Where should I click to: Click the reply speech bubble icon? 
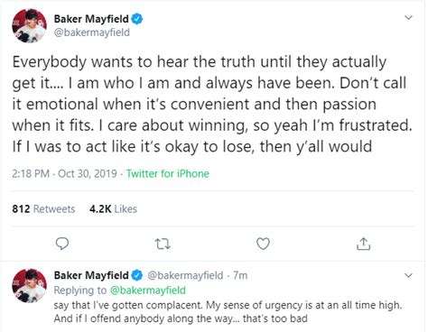point(62,244)
